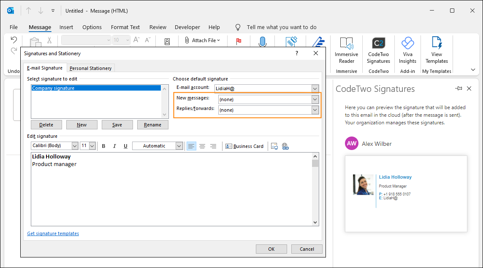Align signature text right

coord(213,146)
